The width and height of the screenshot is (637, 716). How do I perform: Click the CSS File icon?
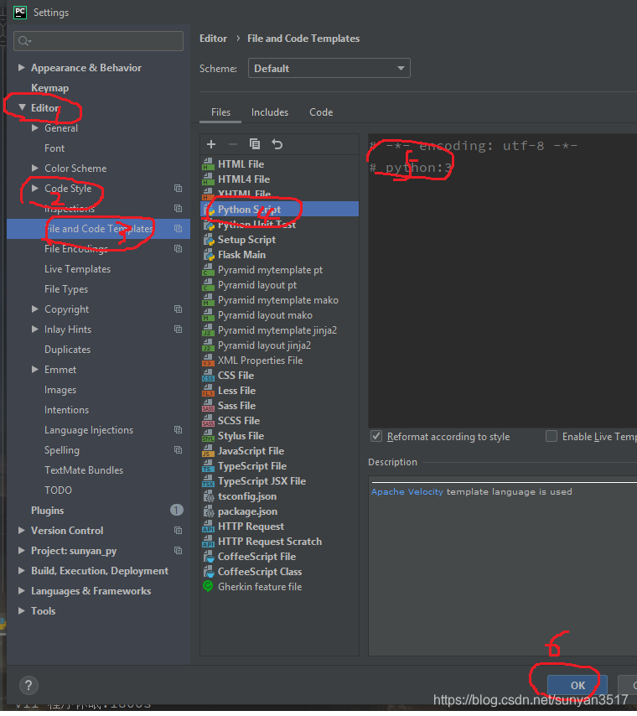click(208, 376)
